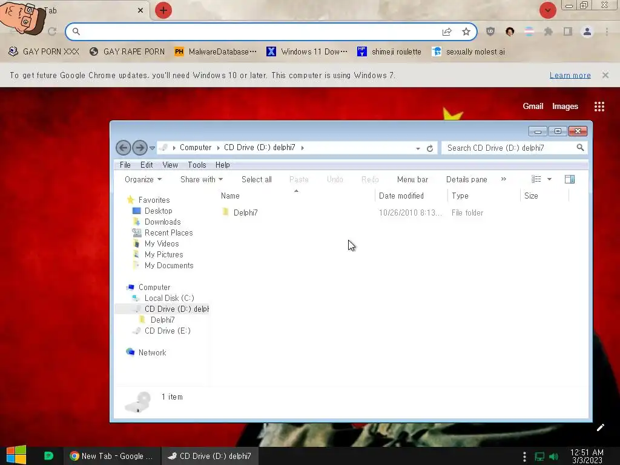This screenshot has height=465, width=620.
Task: Expand the breadcrumb arrow after delphi7
Action: pos(303,148)
